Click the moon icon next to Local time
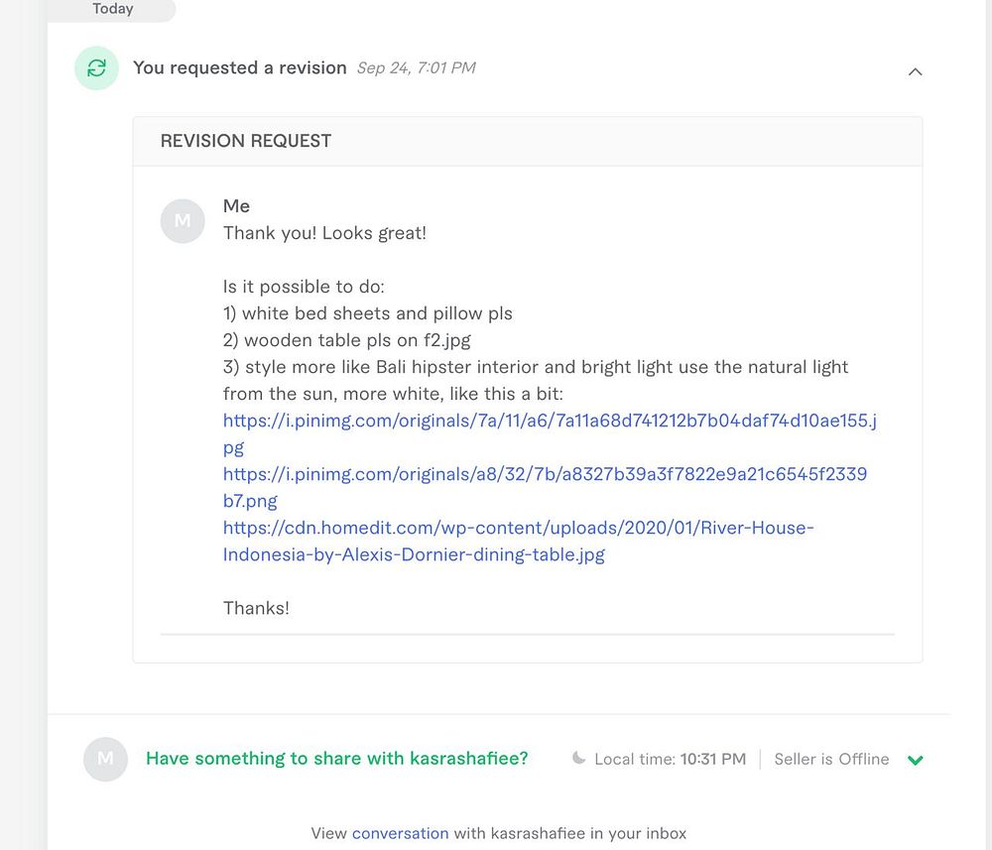 (x=579, y=759)
